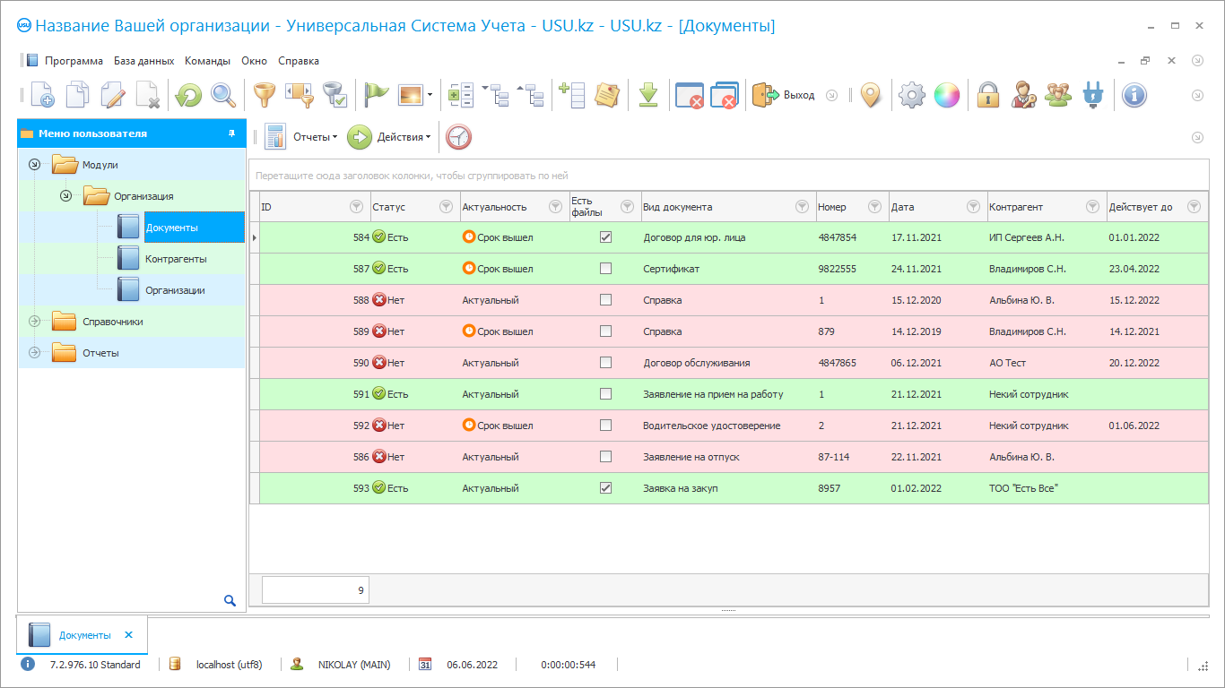The width and height of the screenshot is (1225, 688).
Task: Click the refresh green arrow icon
Action: click(188, 95)
